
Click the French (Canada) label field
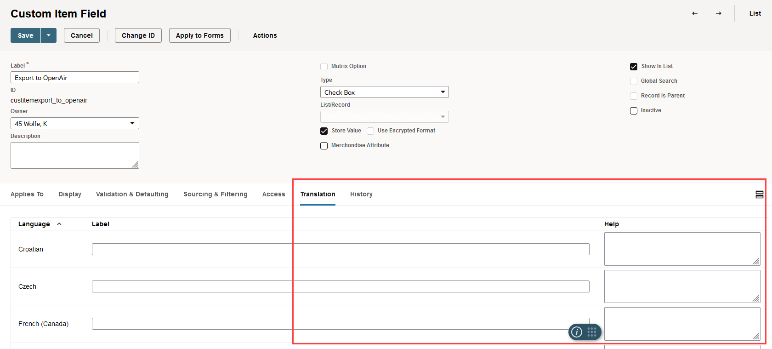[x=341, y=324]
